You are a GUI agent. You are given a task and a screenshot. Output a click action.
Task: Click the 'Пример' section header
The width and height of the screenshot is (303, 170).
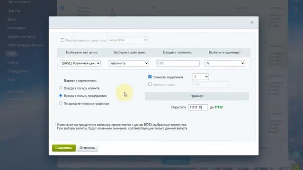point(197,96)
